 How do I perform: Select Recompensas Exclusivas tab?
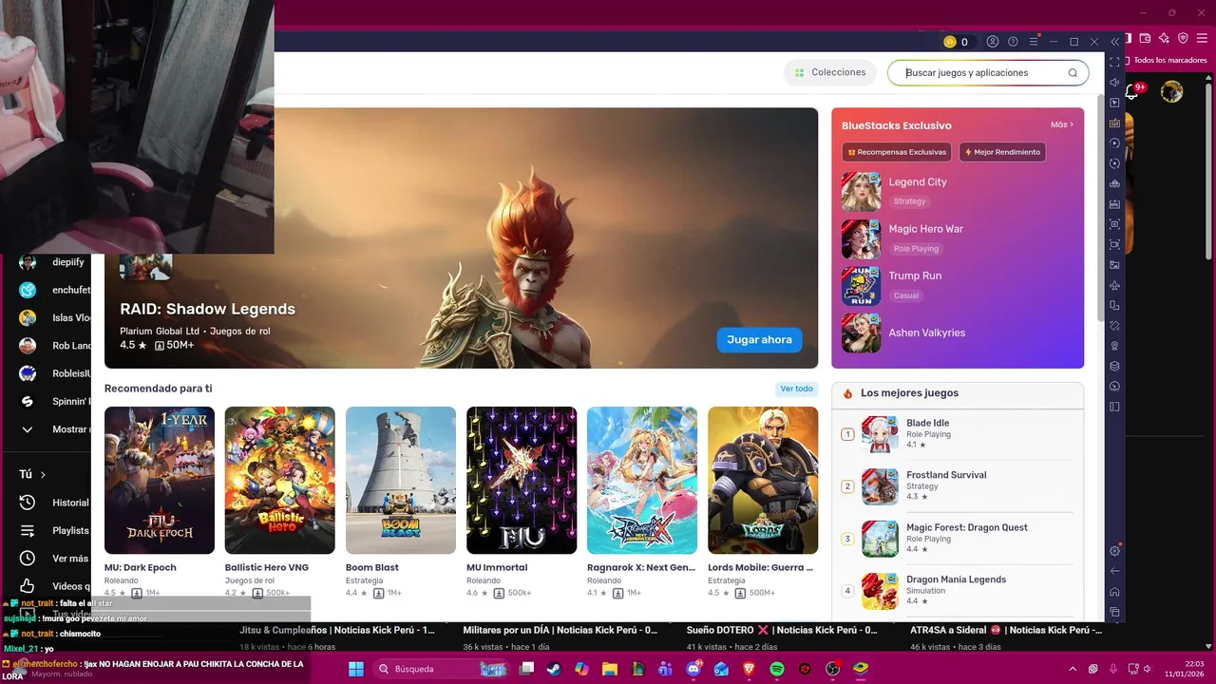(x=897, y=152)
